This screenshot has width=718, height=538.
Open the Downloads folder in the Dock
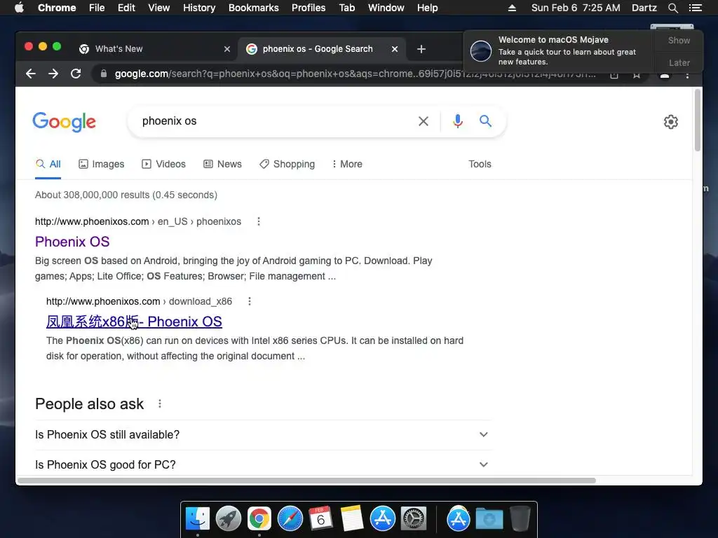pyautogui.click(x=489, y=519)
